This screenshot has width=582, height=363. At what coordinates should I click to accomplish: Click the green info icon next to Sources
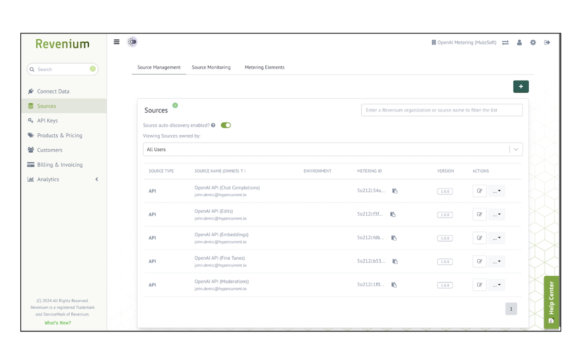click(175, 105)
